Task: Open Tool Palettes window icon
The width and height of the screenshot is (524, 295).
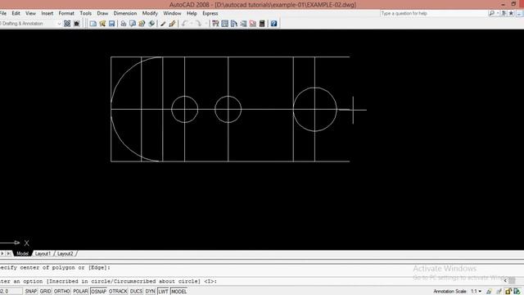Action: click(234, 24)
